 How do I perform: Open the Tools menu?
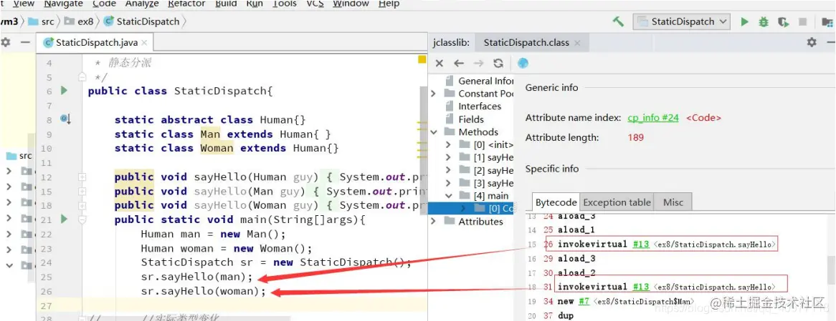284,4
